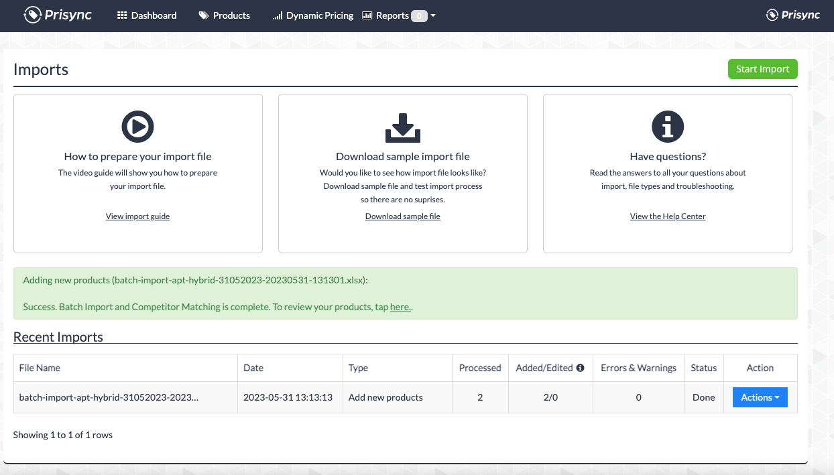The height and width of the screenshot is (475, 834).
Task: Click the File Name column header
Action: click(40, 368)
